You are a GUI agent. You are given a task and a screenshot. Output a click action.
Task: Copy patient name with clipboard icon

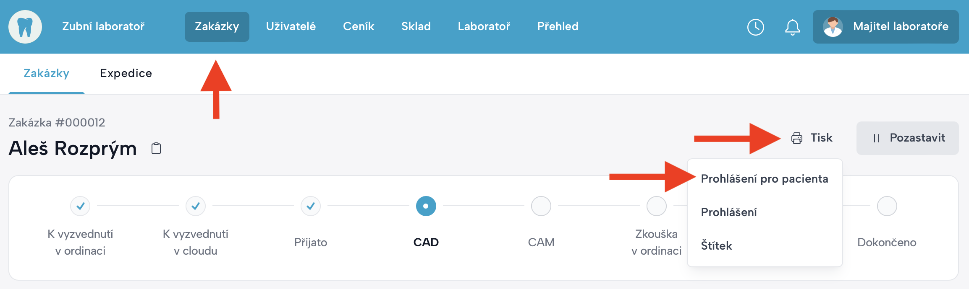tap(156, 149)
